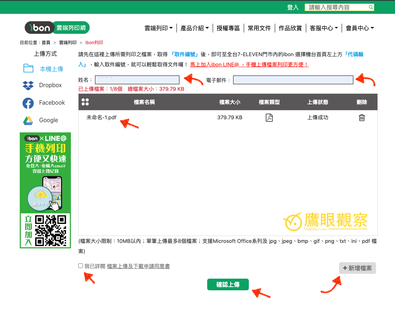Viewport: 395px width, 310px height.
Task: Click the file name 未命名-1.pdf
Action: pyautogui.click(x=102, y=117)
